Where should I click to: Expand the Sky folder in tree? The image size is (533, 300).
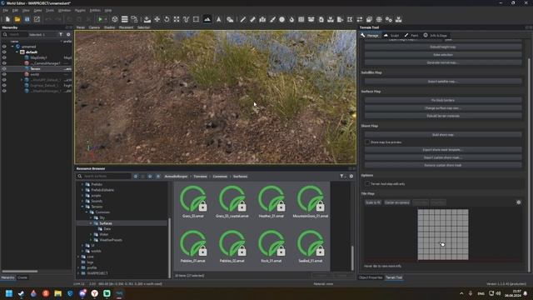tap(91, 217)
